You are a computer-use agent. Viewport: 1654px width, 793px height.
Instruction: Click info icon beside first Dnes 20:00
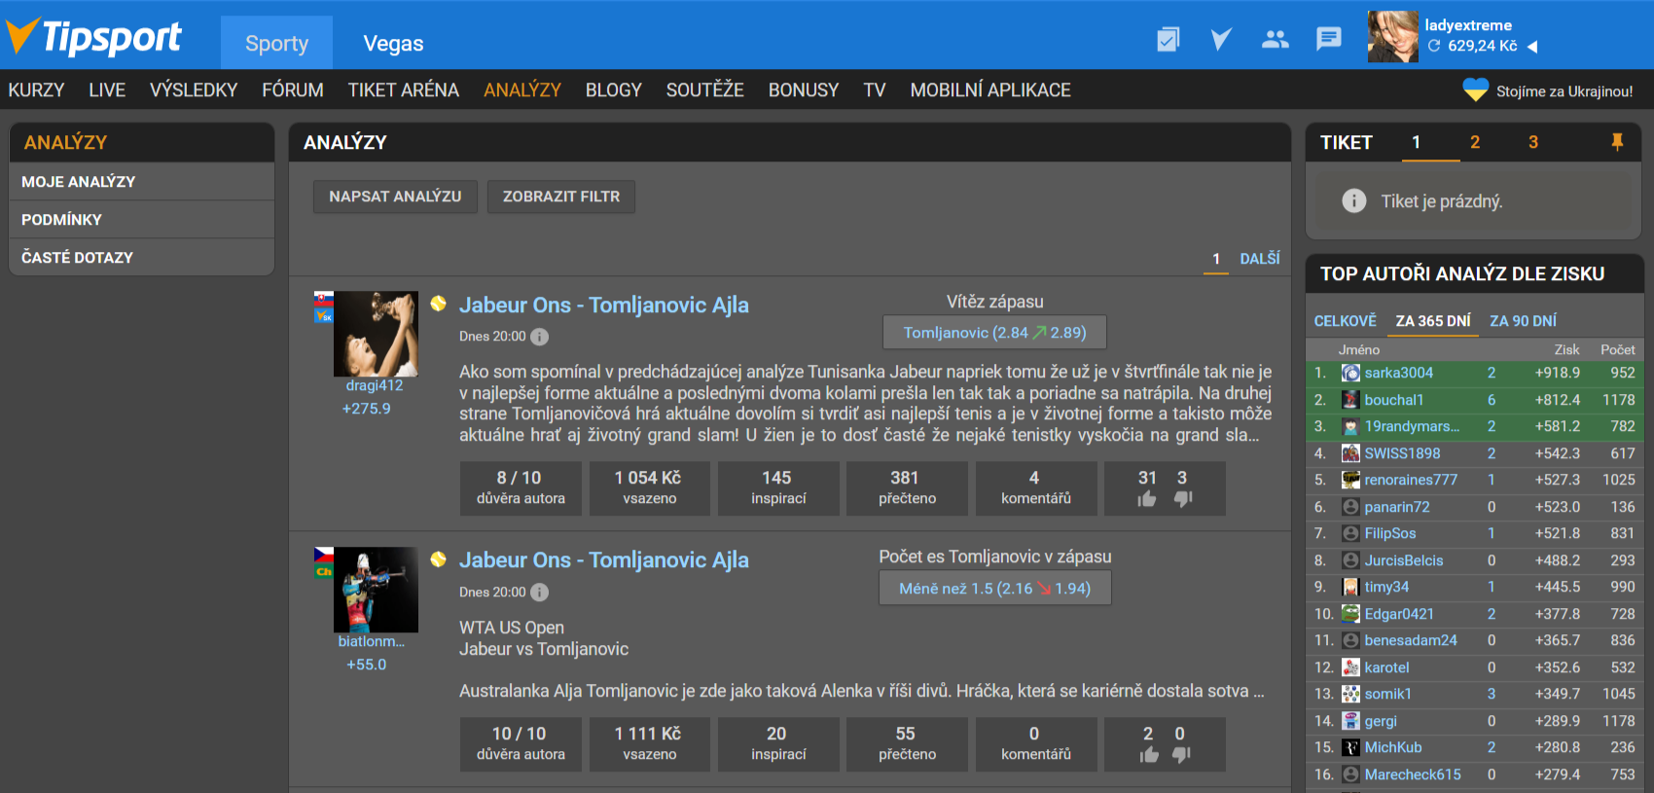(540, 337)
